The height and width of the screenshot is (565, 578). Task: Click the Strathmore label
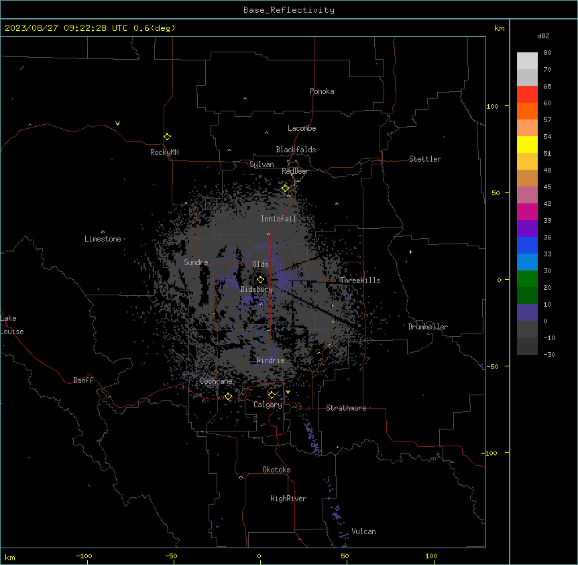[x=346, y=408]
